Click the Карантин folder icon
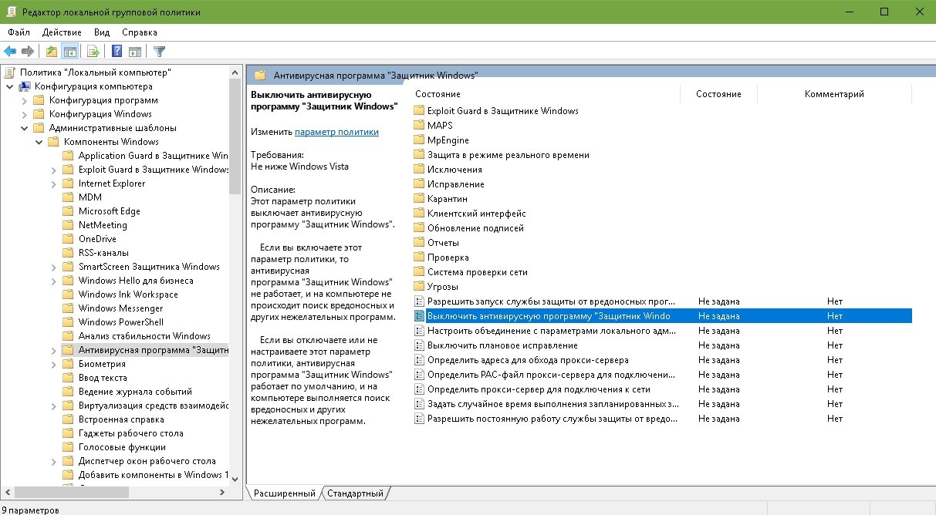The image size is (936, 515). click(x=419, y=198)
